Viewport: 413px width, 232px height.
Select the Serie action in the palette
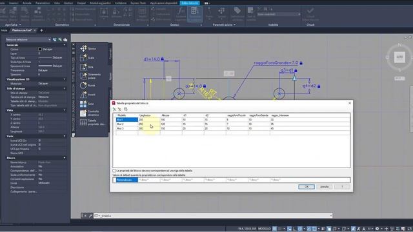pyautogui.click(x=87, y=104)
